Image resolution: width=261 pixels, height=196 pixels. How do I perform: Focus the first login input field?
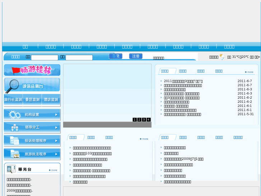[45, 58]
